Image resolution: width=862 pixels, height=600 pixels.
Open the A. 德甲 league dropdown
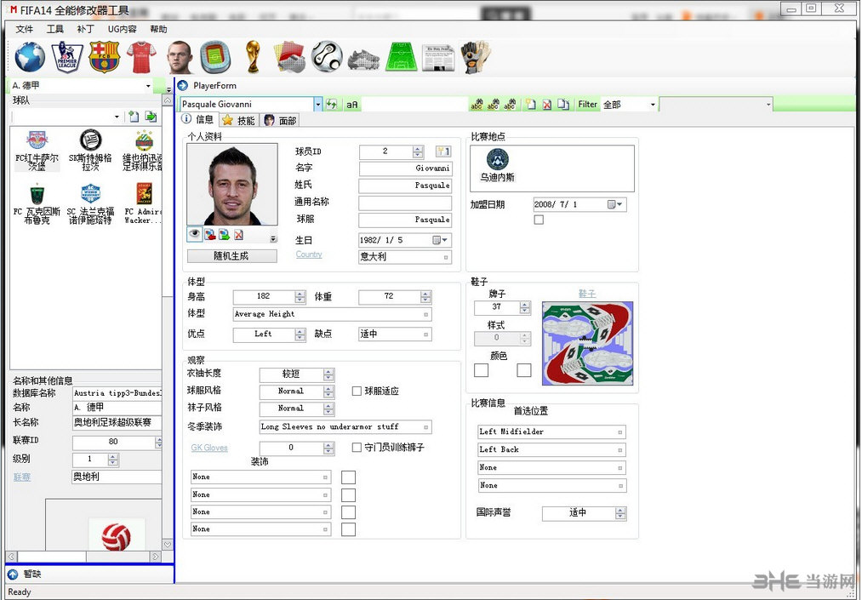(148, 86)
